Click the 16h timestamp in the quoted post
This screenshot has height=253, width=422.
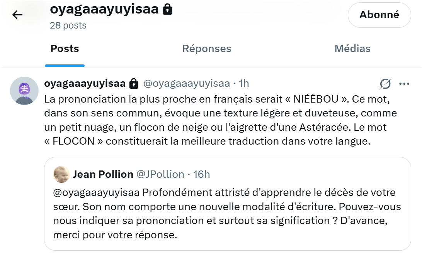(201, 174)
